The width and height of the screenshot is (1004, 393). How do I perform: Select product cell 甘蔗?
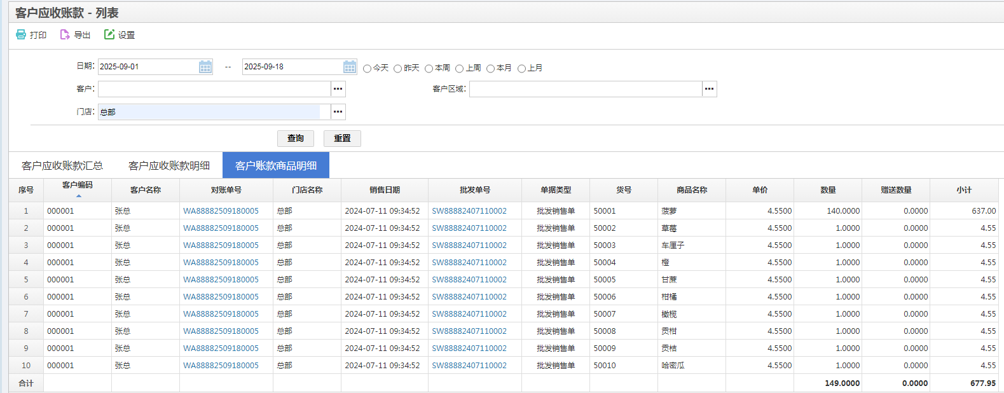(x=692, y=280)
